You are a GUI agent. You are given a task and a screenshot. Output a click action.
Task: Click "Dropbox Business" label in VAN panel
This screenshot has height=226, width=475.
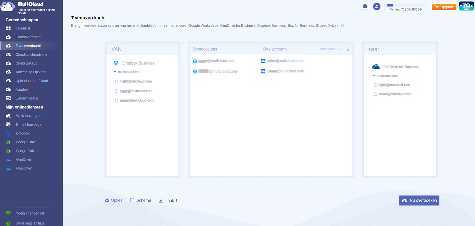point(138,63)
